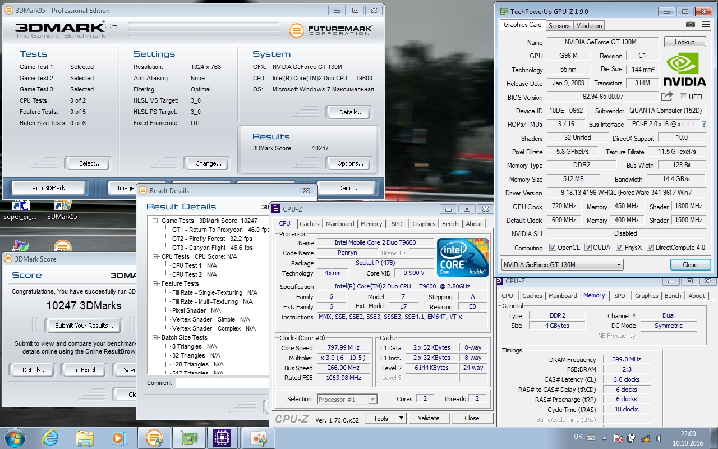
Task: Click the network signal tray icon
Action: click(644, 437)
